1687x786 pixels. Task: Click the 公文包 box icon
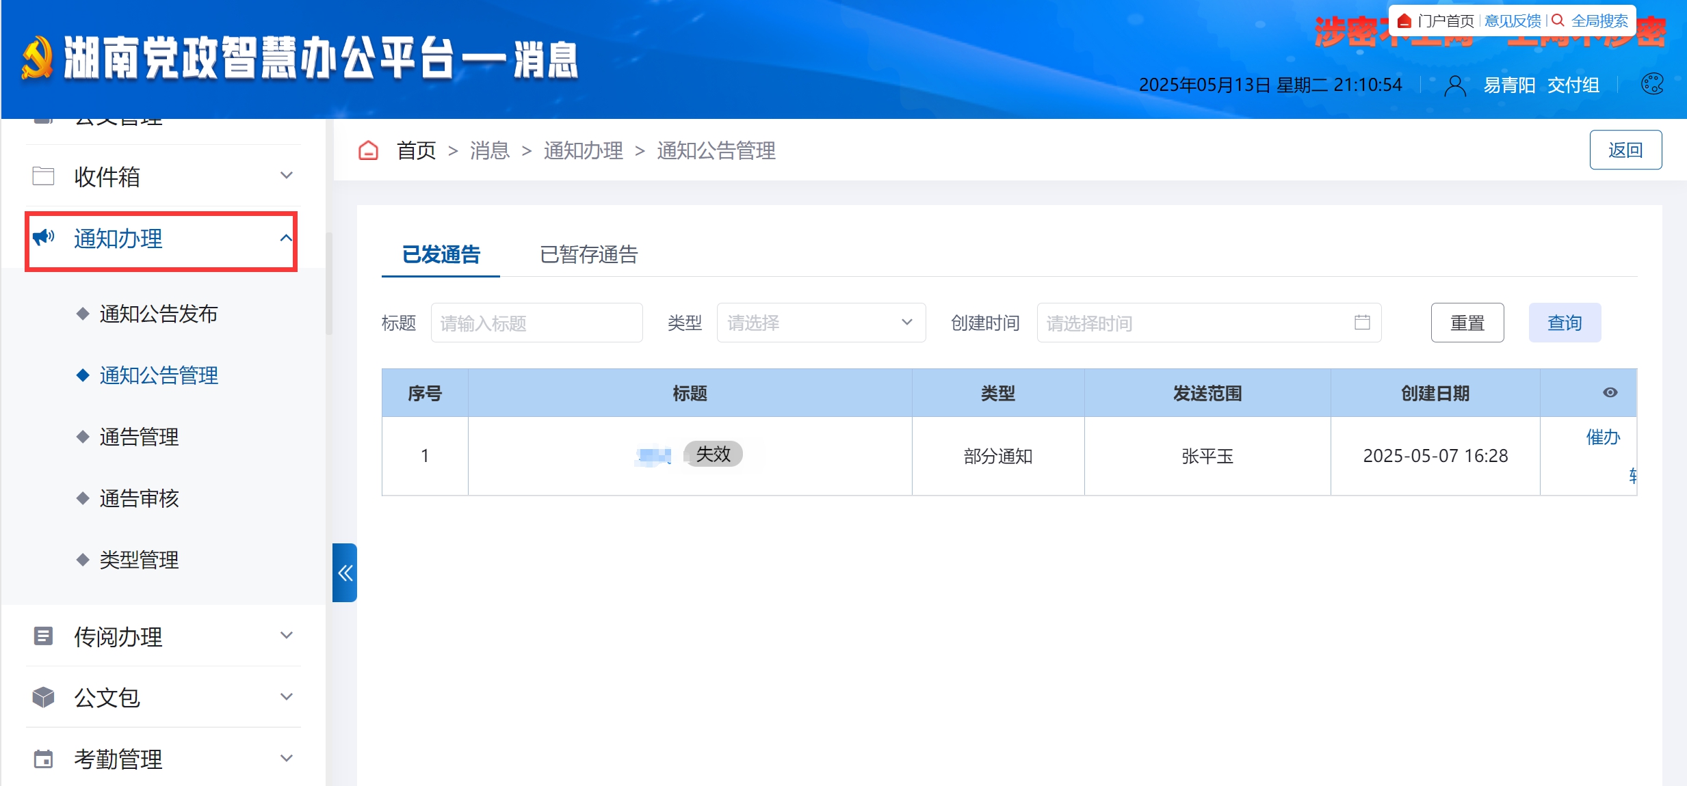tap(43, 697)
